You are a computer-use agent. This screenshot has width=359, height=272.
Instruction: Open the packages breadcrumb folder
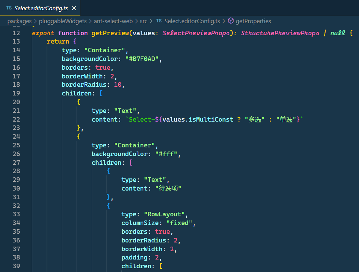click(19, 21)
